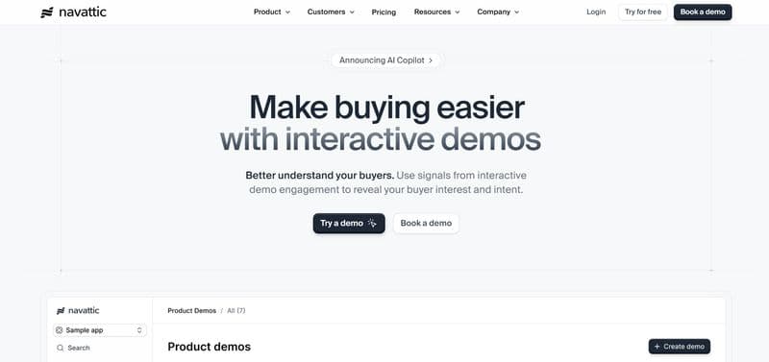Click the Sample app icon

60,330
